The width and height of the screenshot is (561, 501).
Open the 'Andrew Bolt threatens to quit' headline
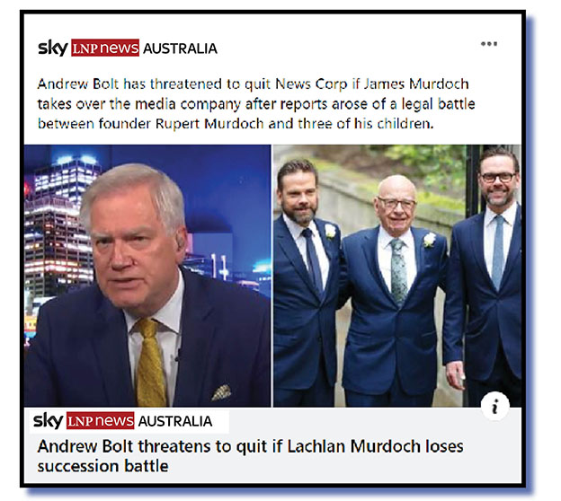(250, 456)
